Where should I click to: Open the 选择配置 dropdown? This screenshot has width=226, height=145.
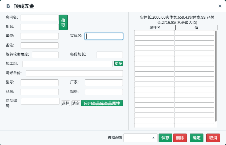pos(140,138)
